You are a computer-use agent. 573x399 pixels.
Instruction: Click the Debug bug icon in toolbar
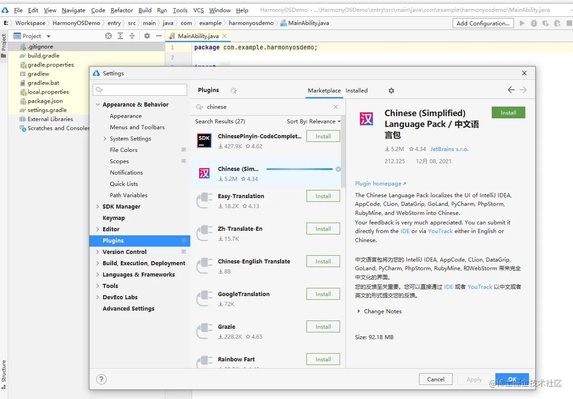pos(534,23)
